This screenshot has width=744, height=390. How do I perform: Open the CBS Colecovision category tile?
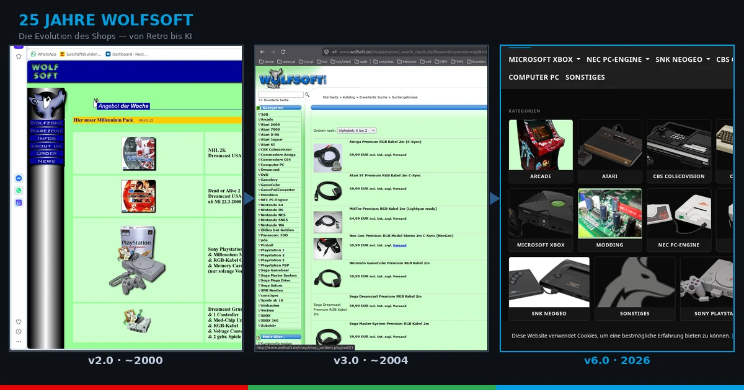click(x=679, y=151)
